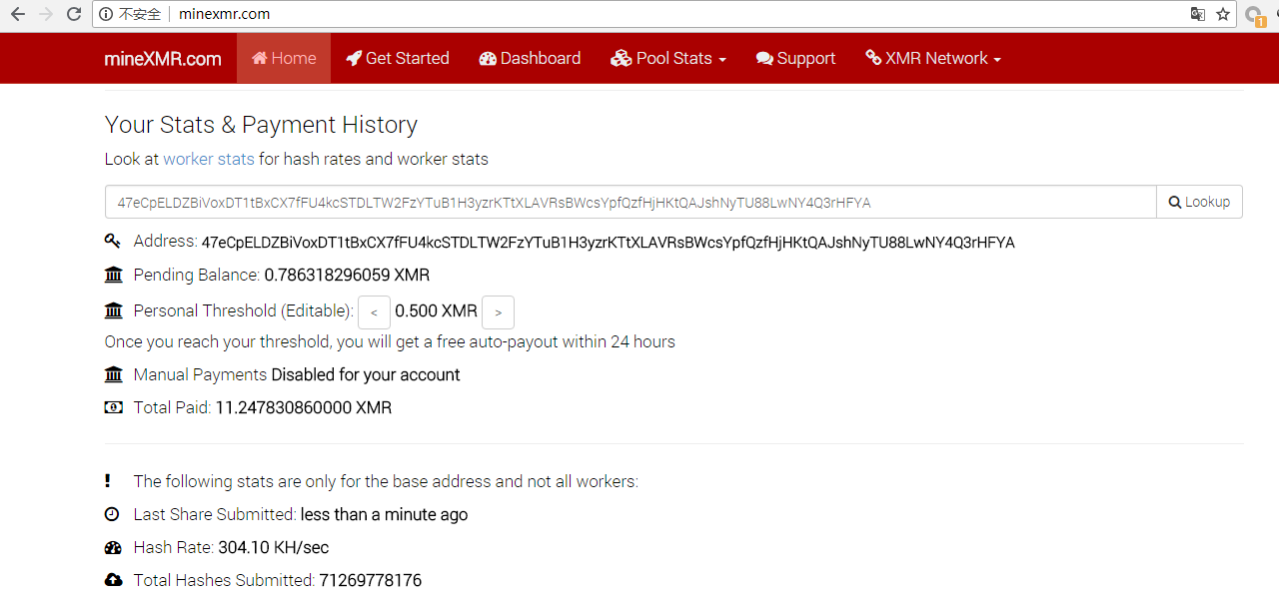
Task: Click the clock icon beside Last Share
Action: pyautogui.click(x=113, y=514)
